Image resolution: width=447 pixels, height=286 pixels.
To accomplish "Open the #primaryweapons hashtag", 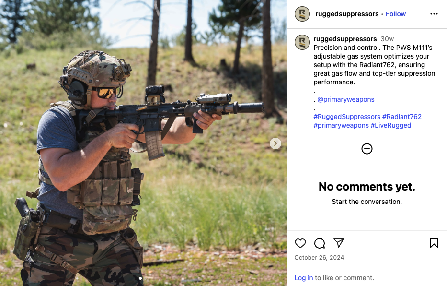I will tap(341, 125).
